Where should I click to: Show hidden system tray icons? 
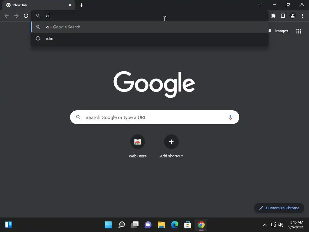[265, 225]
